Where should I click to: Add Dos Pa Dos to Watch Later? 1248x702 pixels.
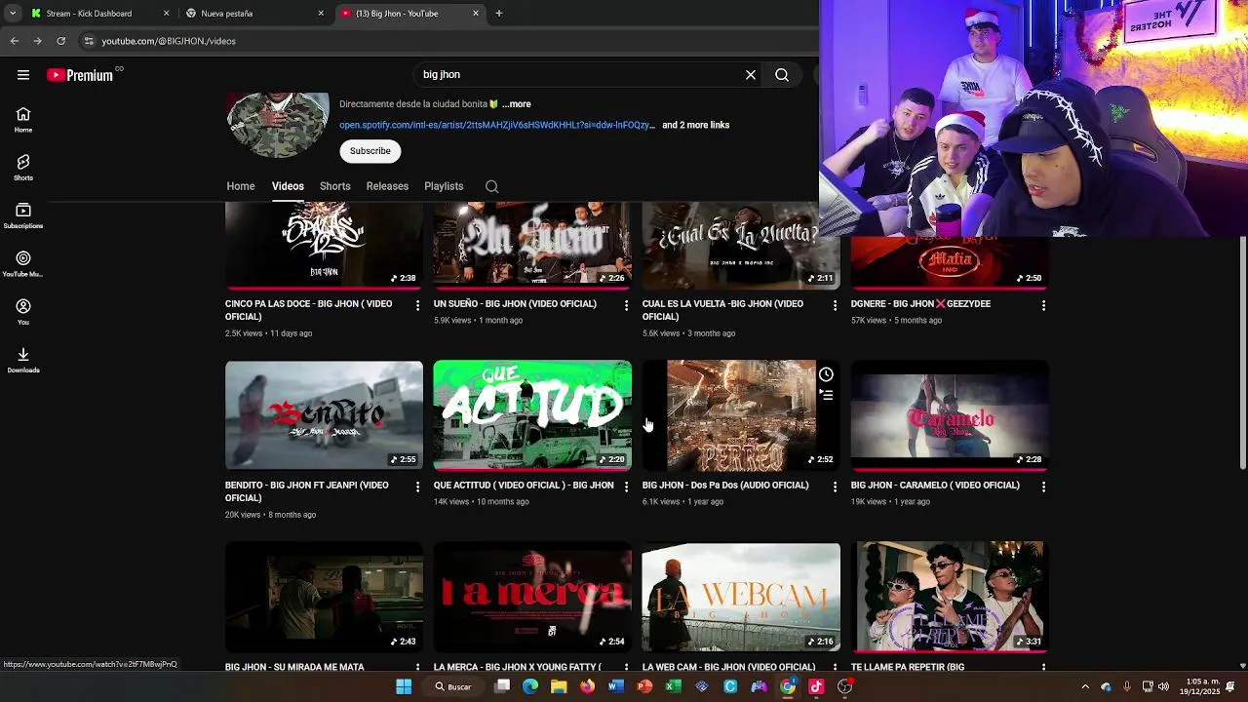[x=826, y=374]
